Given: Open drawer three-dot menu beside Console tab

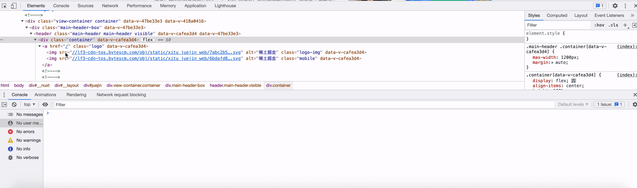Looking at the screenshot, I should 4,95.
